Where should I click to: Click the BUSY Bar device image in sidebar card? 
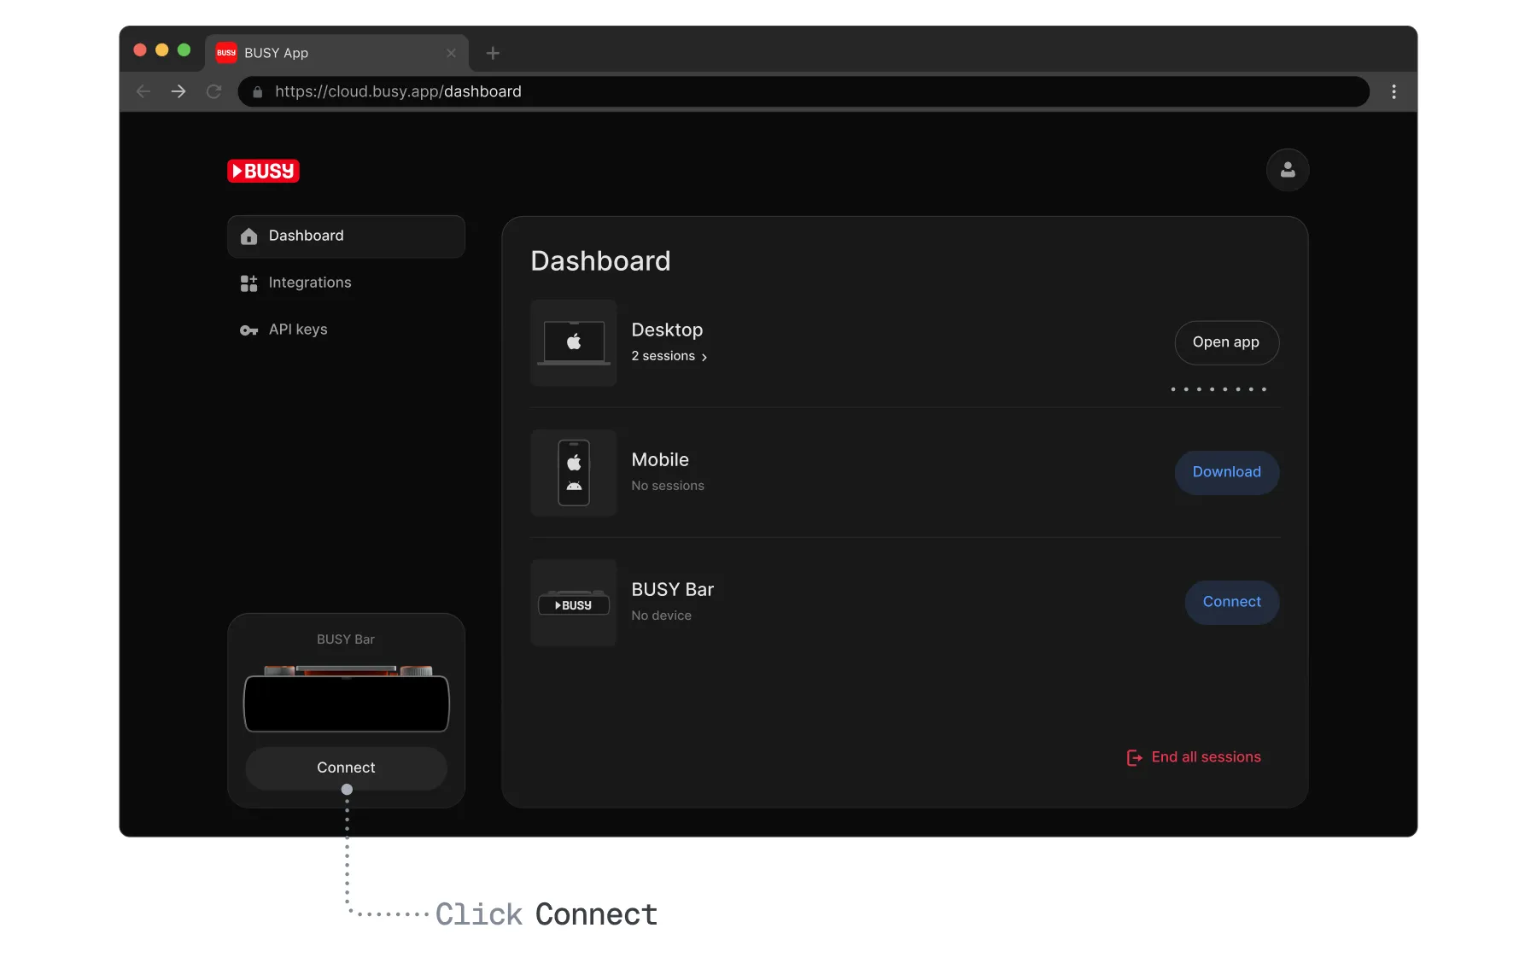[347, 698]
